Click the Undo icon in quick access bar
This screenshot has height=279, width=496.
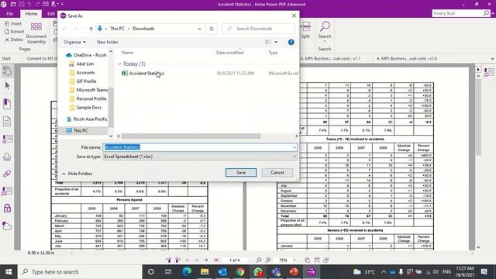pos(29,4)
